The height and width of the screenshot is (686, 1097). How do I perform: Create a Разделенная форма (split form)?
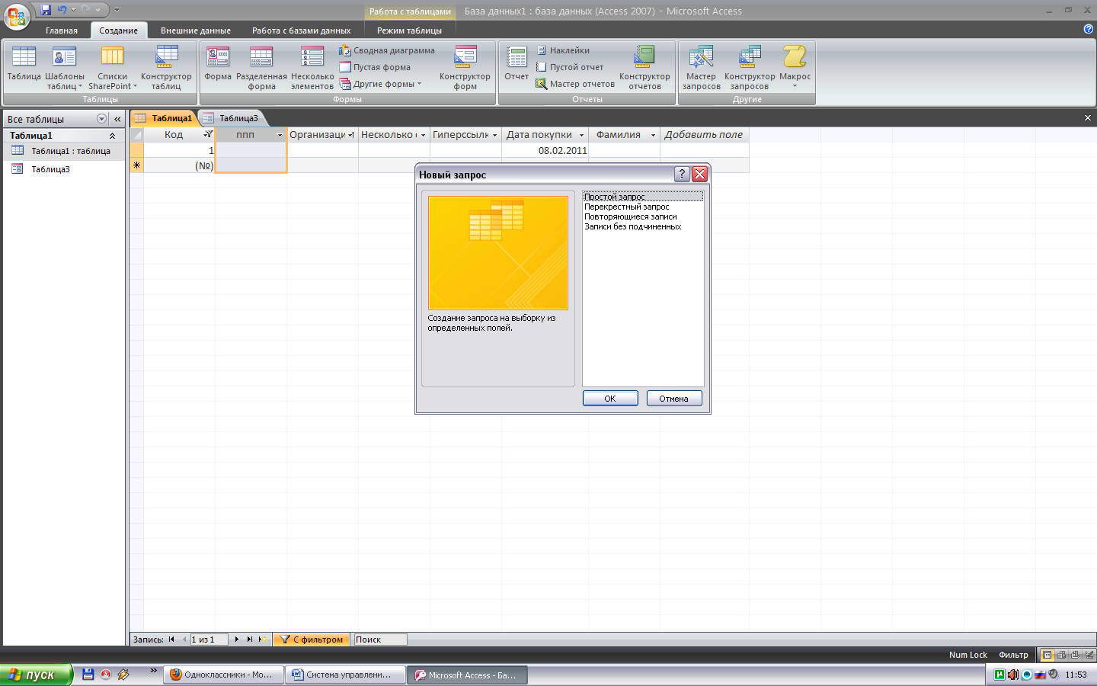[x=261, y=68]
